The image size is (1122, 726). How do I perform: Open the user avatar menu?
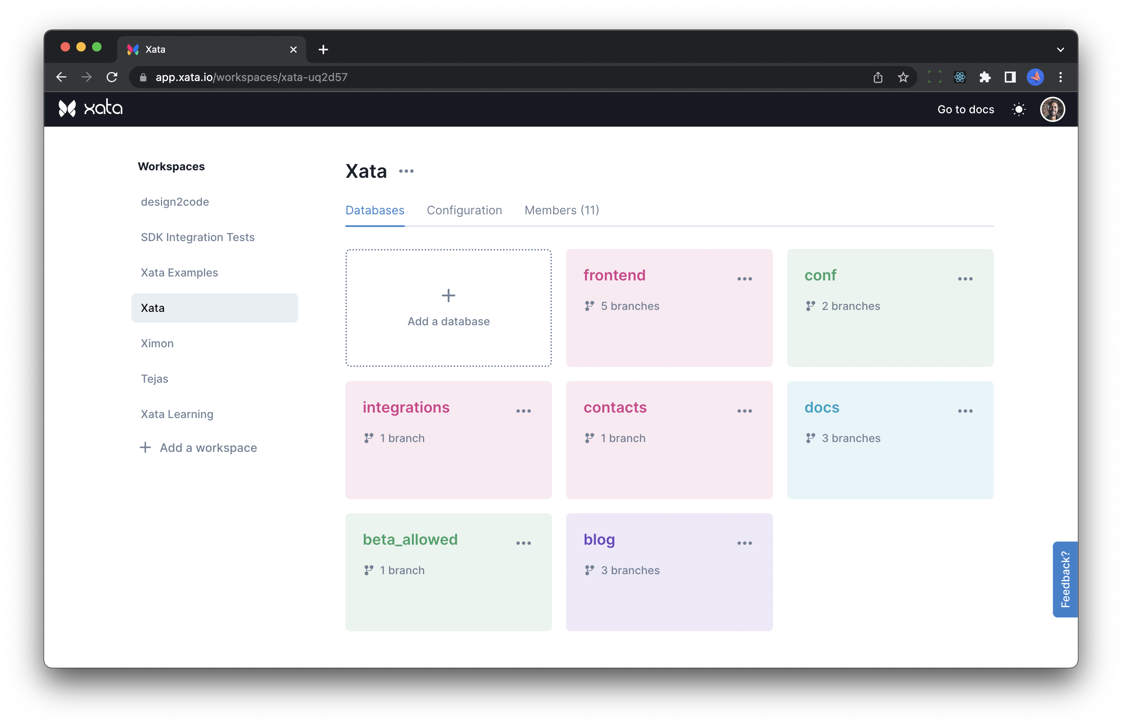click(1052, 109)
